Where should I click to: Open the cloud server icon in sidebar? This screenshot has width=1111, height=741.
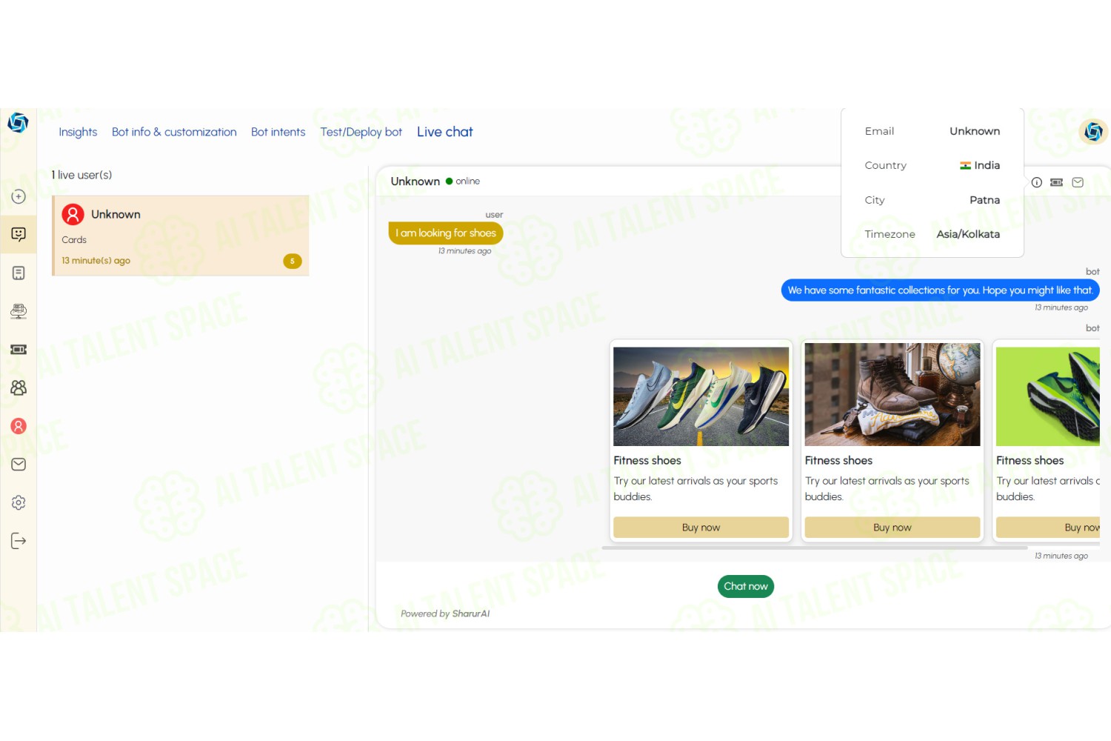[x=19, y=311]
